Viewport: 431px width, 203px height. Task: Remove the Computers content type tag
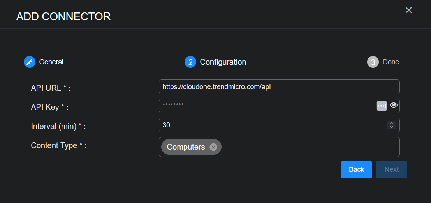point(213,147)
